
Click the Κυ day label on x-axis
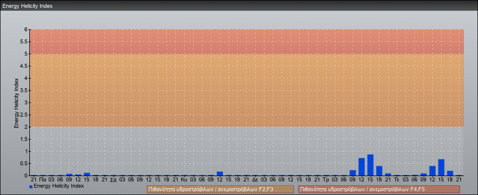tap(184, 180)
